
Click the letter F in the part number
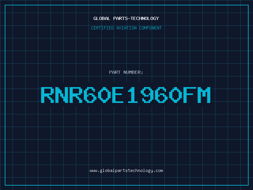tap(189, 95)
